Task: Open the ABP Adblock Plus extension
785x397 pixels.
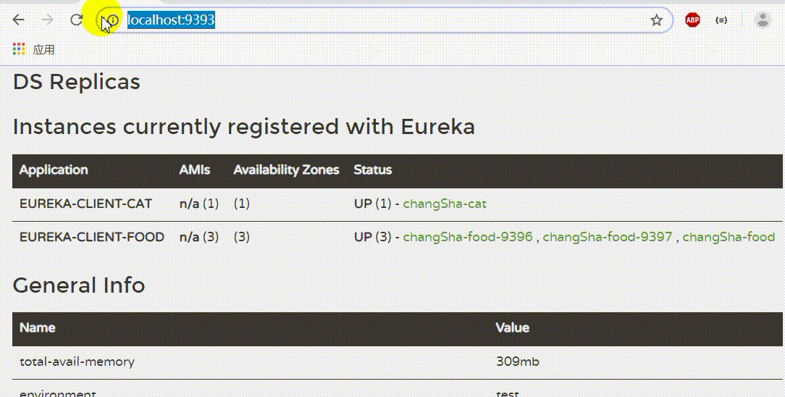Action: coord(692,20)
